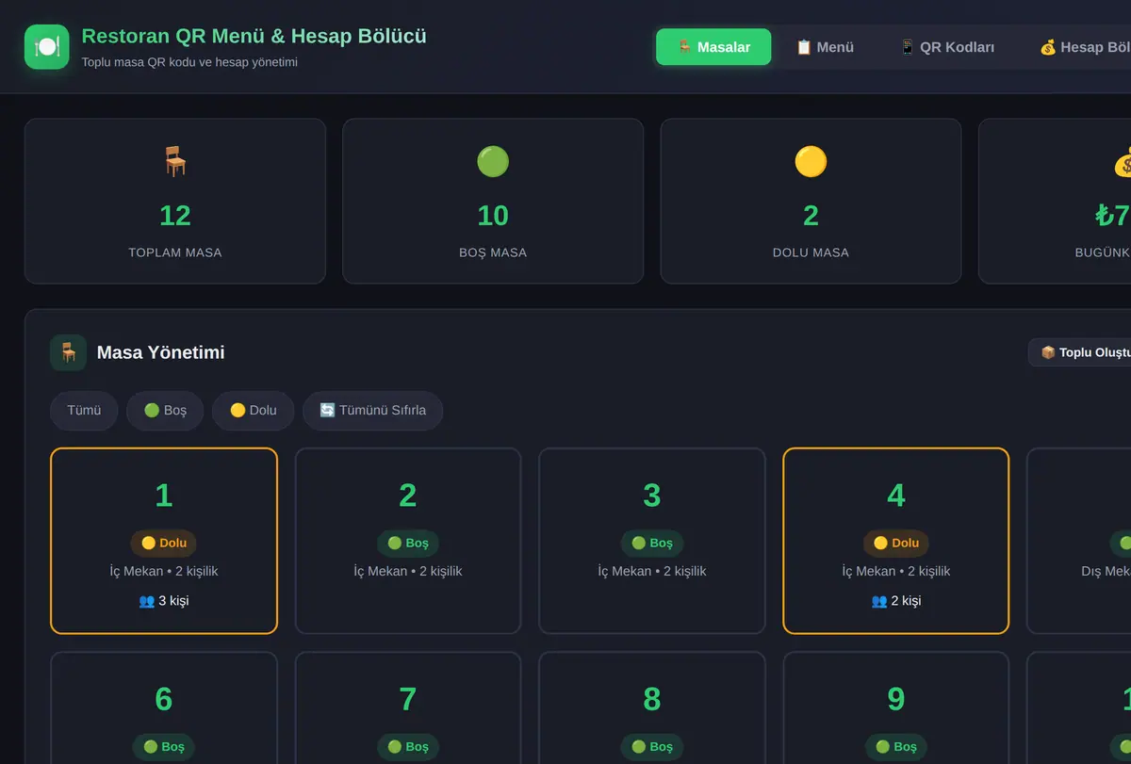Image resolution: width=1131 pixels, height=764 pixels.
Task: Choose table 6 card
Action: point(164,707)
